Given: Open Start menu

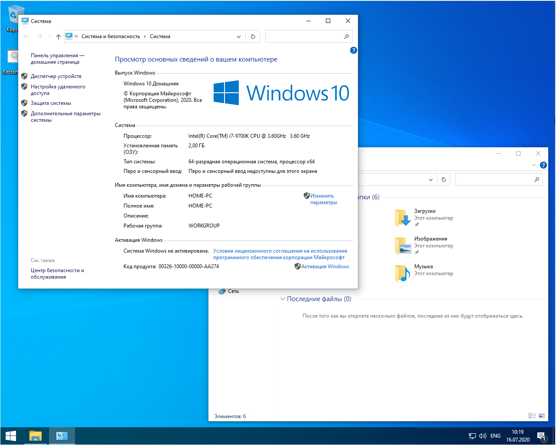Looking at the screenshot, I should point(11,436).
